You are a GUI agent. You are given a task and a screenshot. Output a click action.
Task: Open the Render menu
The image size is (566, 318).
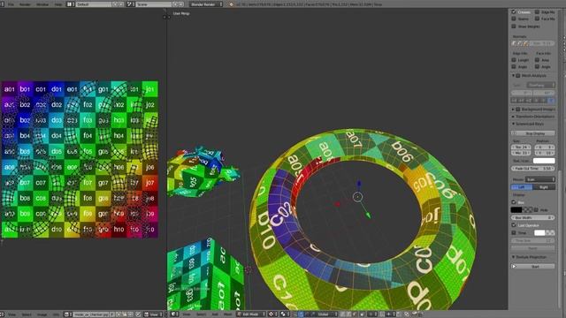tap(25, 4)
